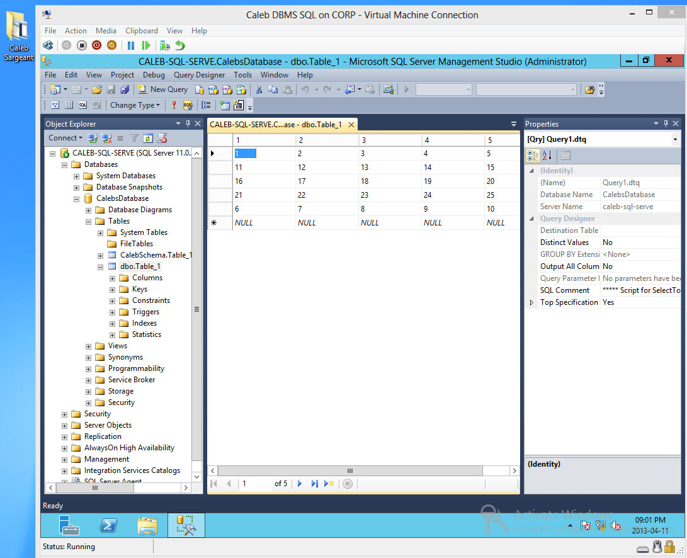687x558 pixels.
Task: Click the Disconnect icon in Object Explorer
Action: click(106, 138)
